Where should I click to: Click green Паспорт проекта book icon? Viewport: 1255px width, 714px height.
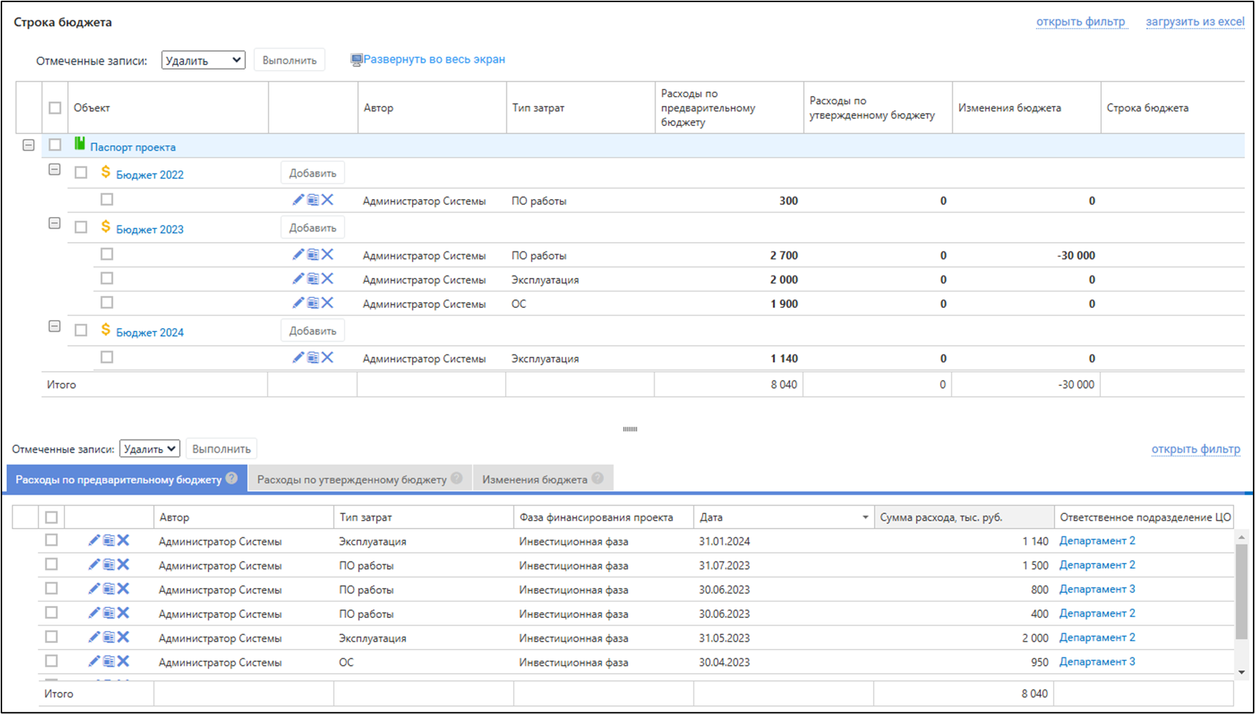click(80, 145)
